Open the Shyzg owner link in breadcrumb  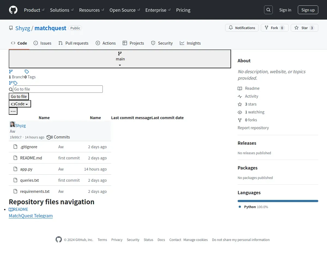[x=23, y=28]
